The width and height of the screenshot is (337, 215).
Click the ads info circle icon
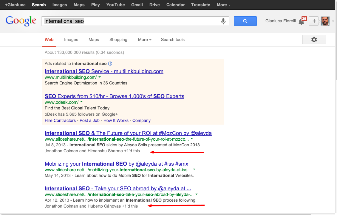[110, 63]
